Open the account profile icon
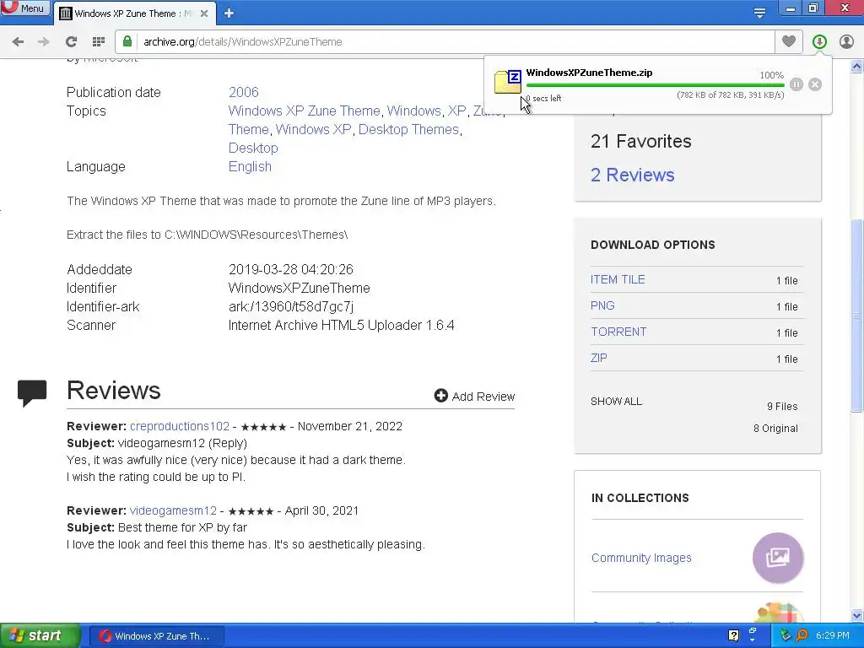The height and width of the screenshot is (648, 864). click(x=846, y=41)
